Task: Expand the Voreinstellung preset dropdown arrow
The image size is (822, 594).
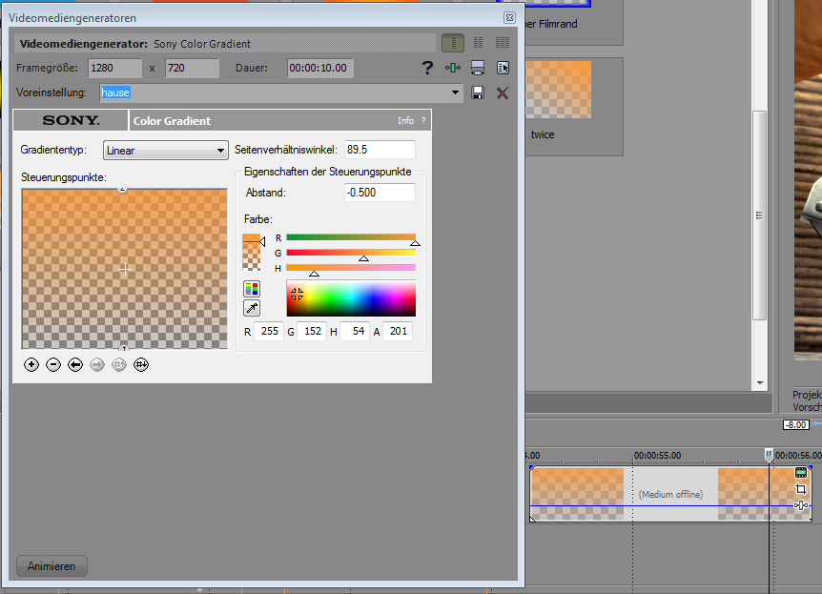Action: click(456, 92)
